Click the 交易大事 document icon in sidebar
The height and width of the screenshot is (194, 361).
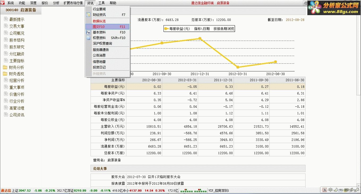(x=6, y=26)
